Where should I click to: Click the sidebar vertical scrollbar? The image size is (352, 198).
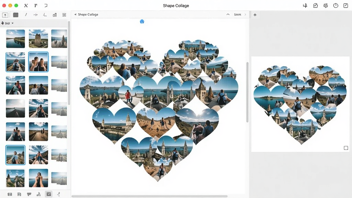click(x=69, y=63)
